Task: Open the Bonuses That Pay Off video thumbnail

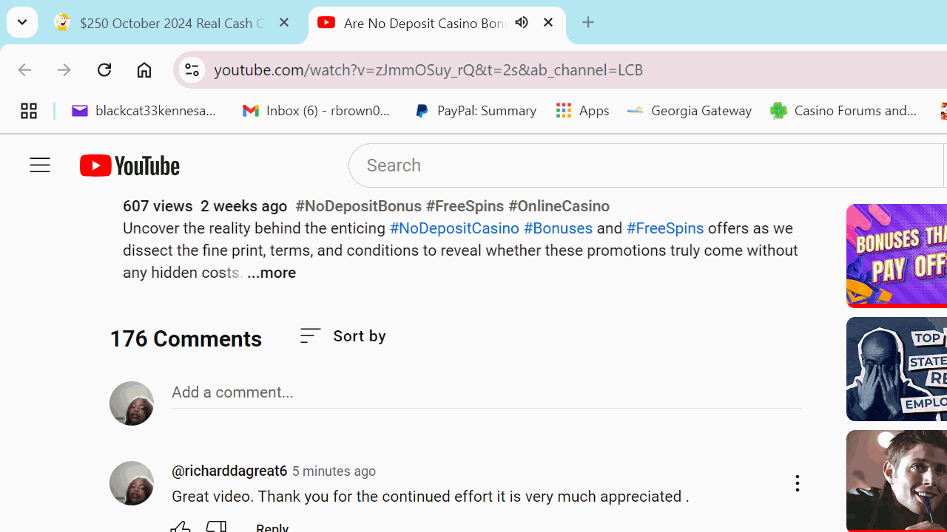Action: tap(897, 256)
